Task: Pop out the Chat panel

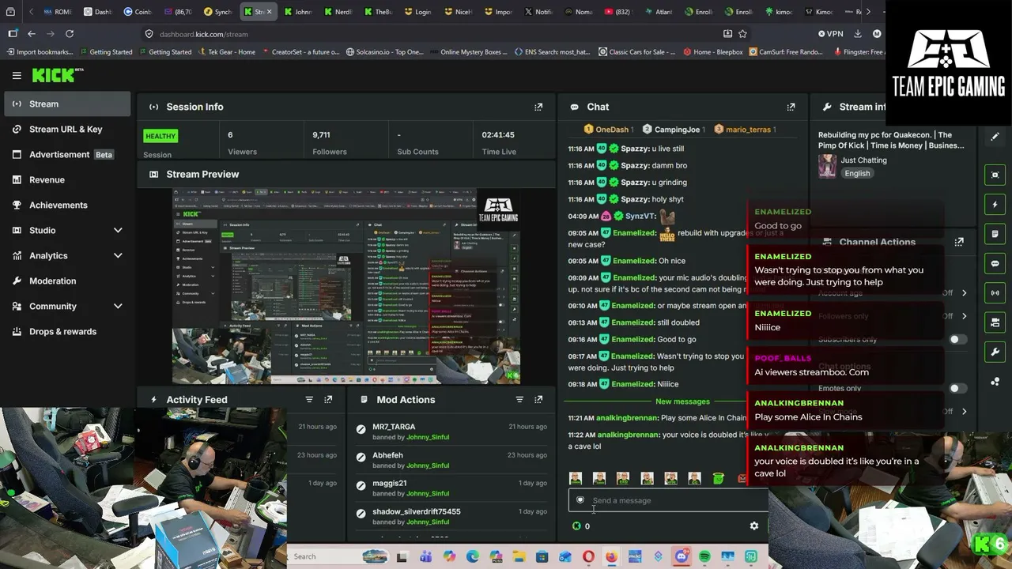Action: point(791,107)
